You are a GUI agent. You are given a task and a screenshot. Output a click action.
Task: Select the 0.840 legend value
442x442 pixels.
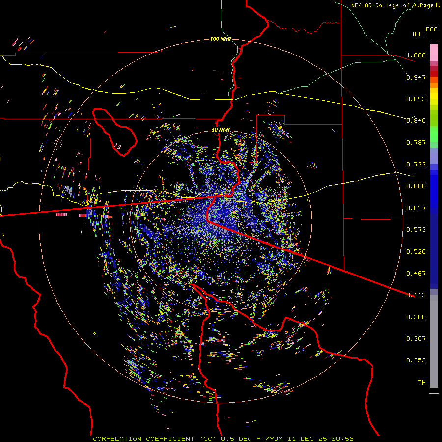pyautogui.click(x=416, y=121)
